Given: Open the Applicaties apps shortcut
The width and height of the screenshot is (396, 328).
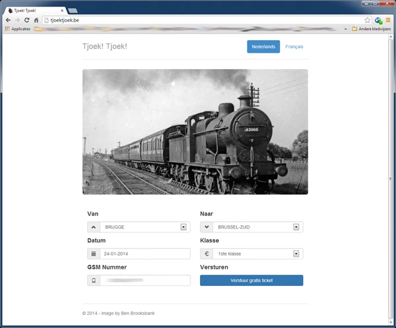Looking at the screenshot, I should coord(18,29).
